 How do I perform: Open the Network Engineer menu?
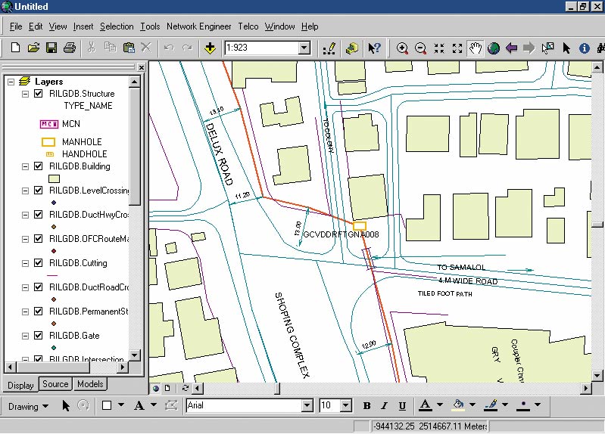(x=198, y=26)
